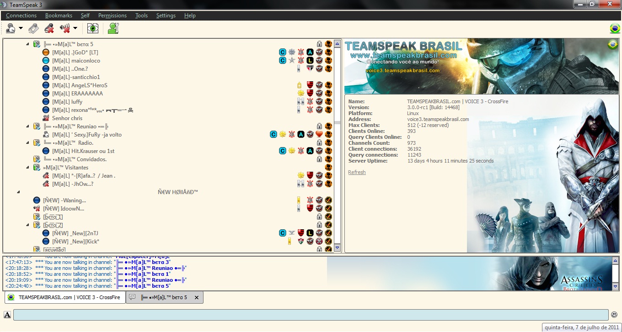Select user [ÑЄW] IdoowN...
This screenshot has height=332, width=622.
(64, 209)
